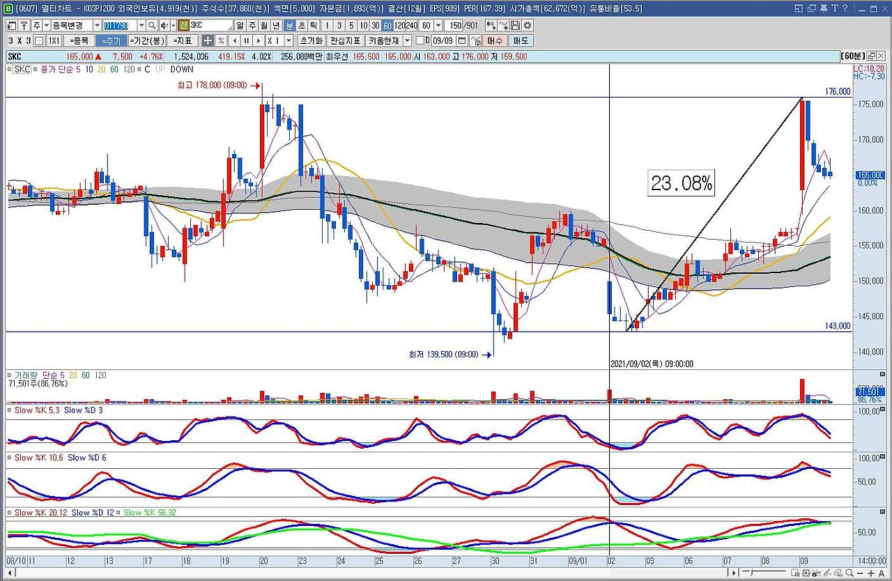Click the A text icon at bottom right

click(882, 573)
